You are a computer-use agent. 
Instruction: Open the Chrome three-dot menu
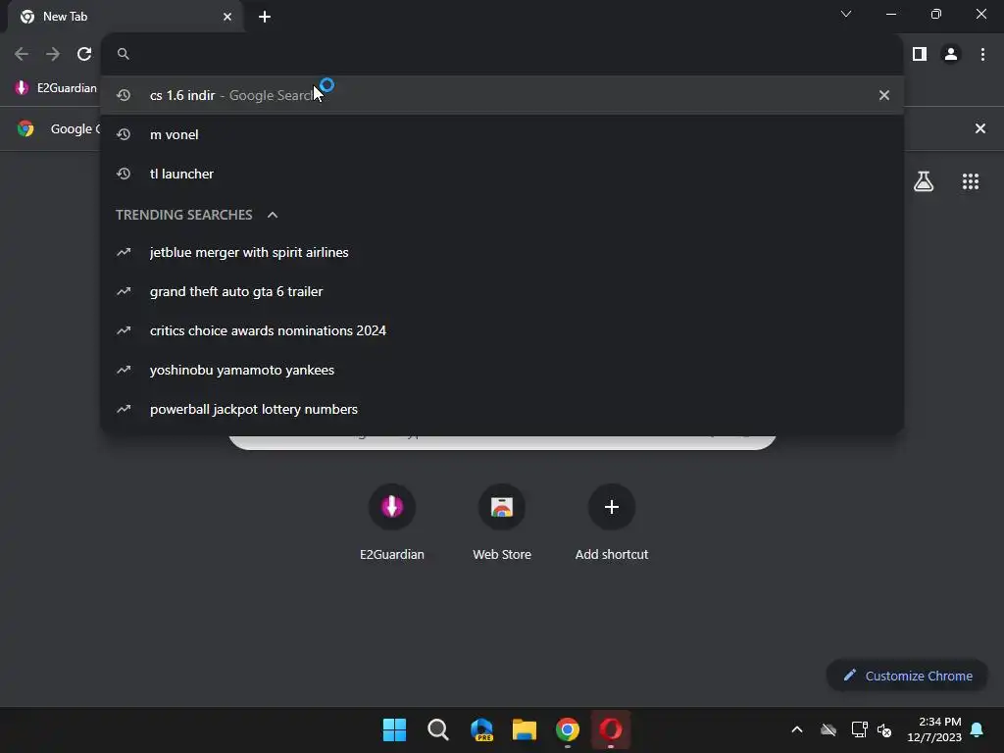tap(982, 55)
